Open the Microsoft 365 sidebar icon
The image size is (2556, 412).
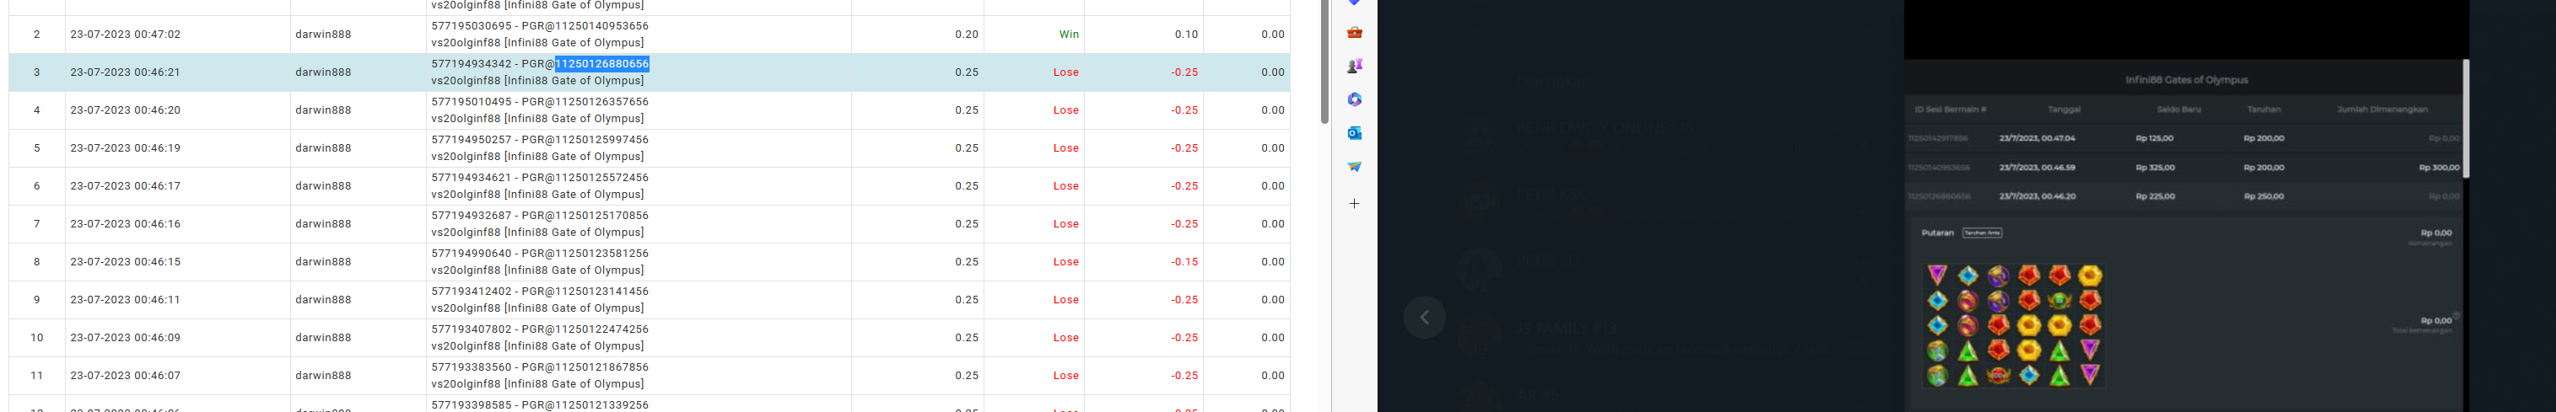[1355, 99]
